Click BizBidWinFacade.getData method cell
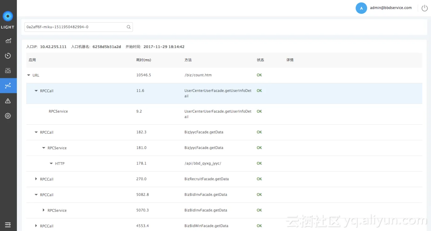The height and width of the screenshot is (231, 431). pos(206,226)
